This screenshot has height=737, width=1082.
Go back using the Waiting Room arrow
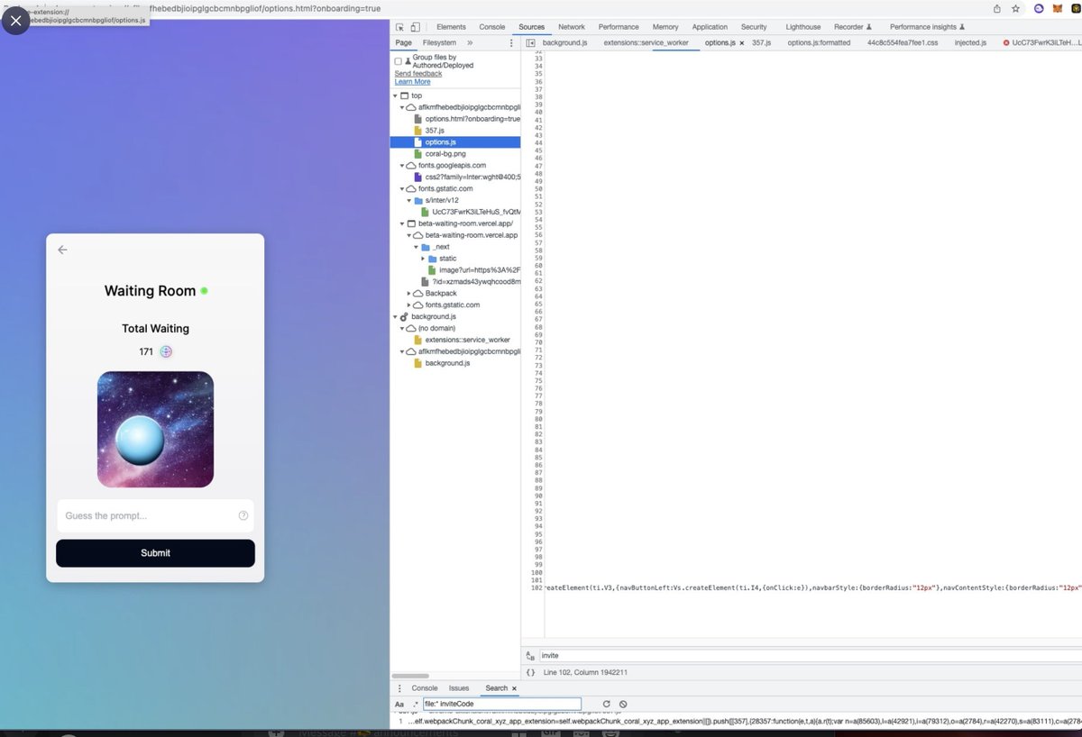pyautogui.click(x=62, y=250)
